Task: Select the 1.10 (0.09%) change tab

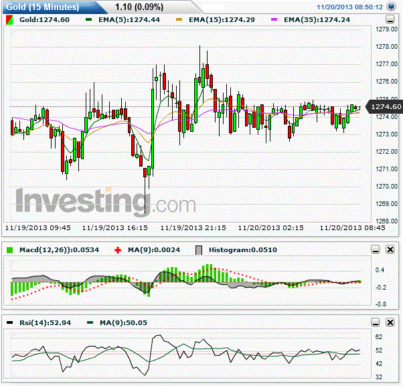Action: pyautogui.click(x=139, y=7)
